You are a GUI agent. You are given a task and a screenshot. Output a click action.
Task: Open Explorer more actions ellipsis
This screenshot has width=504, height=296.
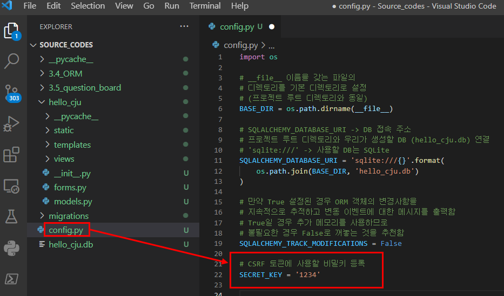point(184,26)
